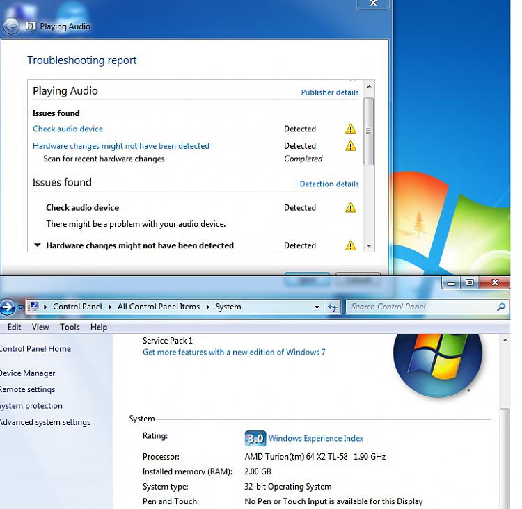Go to Control Panel Home
The width and height of the screenshot is (522, 509).
(x=35, y=348)
